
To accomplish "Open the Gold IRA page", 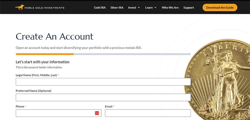I will click(x=100, y=8).
